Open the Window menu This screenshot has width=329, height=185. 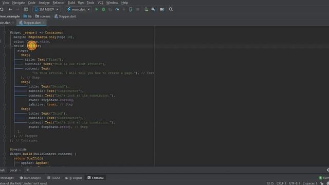coord(112,3)
